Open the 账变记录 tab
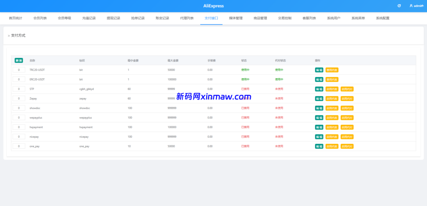Image resolution: width=427 pixels, height=206 pixels. [162, 18]
